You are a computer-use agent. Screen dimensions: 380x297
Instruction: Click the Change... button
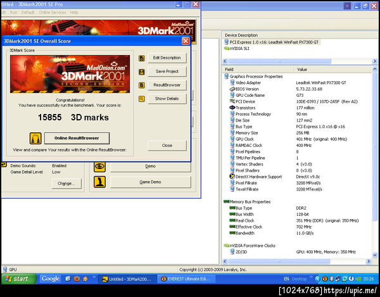66,184
